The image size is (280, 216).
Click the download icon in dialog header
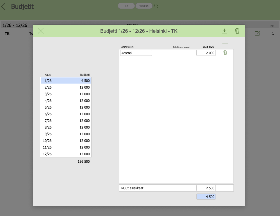point(224,31)
